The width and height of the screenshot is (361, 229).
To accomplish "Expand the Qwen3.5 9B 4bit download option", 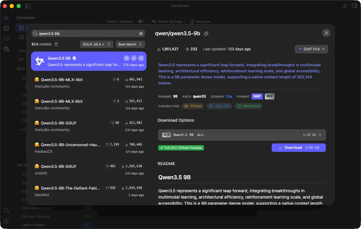I will click(x=242, y=135).
